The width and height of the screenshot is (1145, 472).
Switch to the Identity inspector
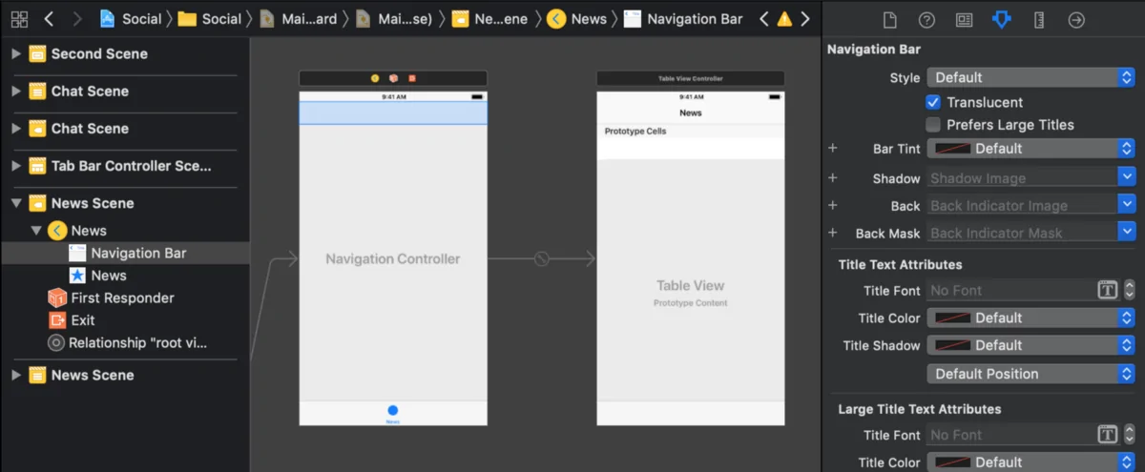click(964, 20)
